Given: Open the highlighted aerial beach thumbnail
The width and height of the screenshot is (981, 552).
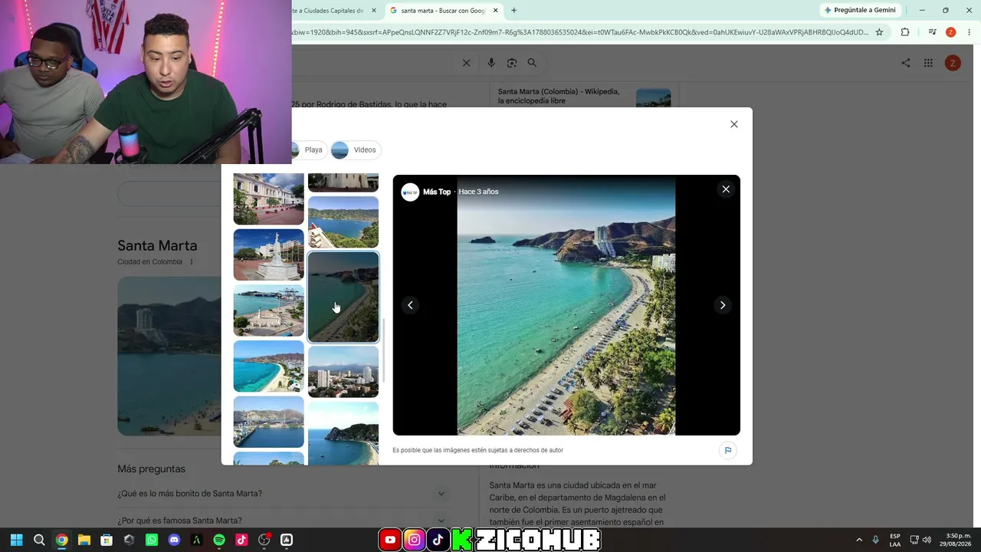Looking at the screenshot, I should (x=343, y=297).
